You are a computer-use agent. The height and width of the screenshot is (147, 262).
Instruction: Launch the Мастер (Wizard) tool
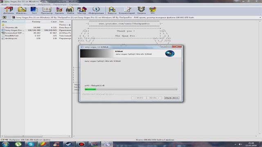[82, 10]
